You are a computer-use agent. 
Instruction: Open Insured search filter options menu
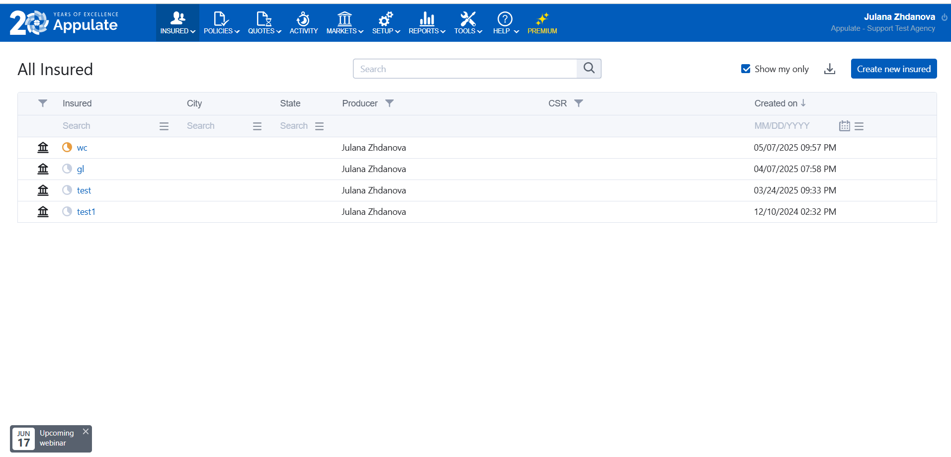click(x=164, y=126)
